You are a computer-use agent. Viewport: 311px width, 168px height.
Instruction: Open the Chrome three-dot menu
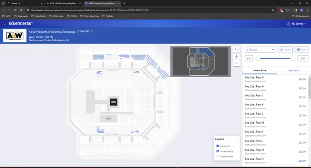click(x=307, y=10)
